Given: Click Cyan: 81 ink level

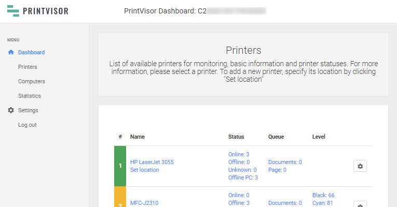Looking at the screenshot, I should [x=323, y=203].
